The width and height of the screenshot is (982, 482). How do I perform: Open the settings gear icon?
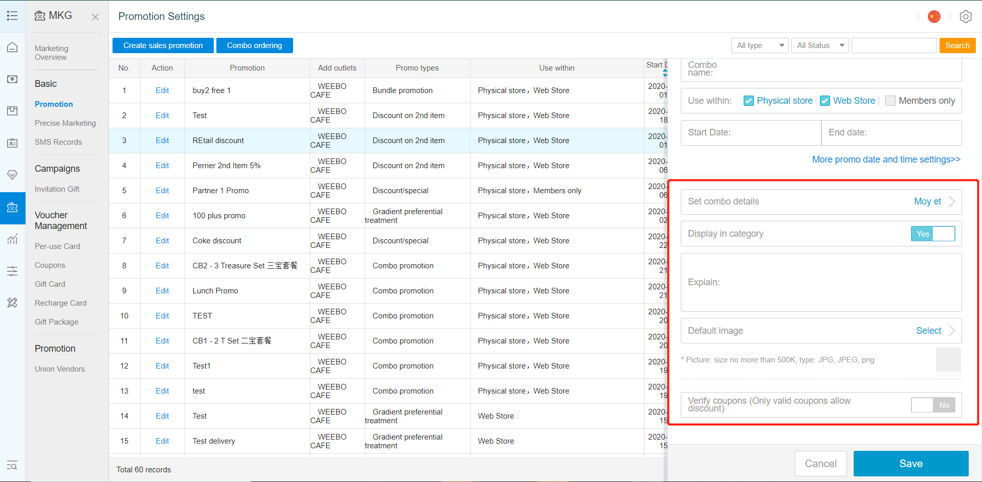point(966,17)
